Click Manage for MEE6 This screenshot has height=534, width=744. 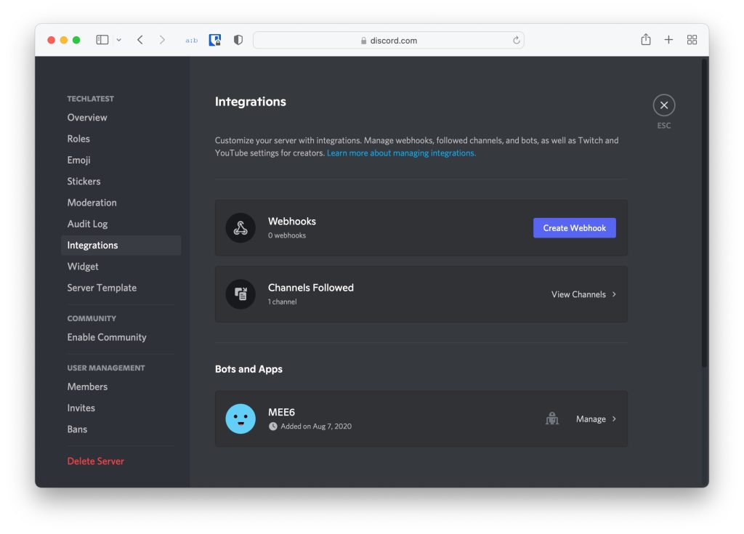coord(591,419)
